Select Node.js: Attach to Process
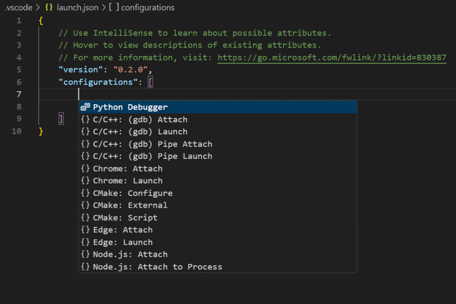456x304 pixels. click(157, 267)
